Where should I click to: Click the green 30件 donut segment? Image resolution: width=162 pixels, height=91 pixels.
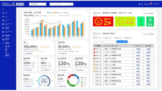[x=70, y=84]
